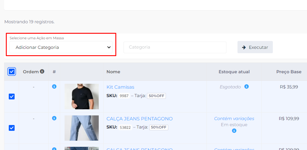Click the SKU value 53022
307x150 pixels.
pos(125,127)
